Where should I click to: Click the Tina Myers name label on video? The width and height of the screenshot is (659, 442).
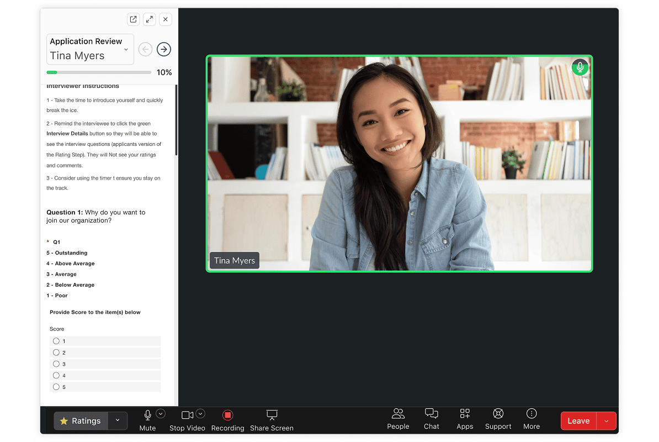[235, 261]
